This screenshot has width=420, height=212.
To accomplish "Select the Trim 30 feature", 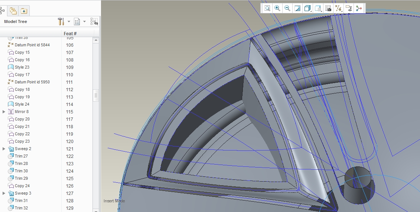I will click(21, 171).
